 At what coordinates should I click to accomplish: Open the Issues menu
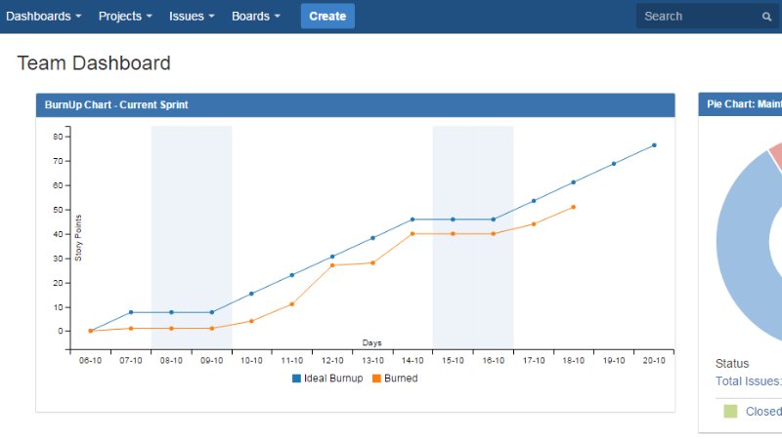pyautogui.click(x=192, y=16)
